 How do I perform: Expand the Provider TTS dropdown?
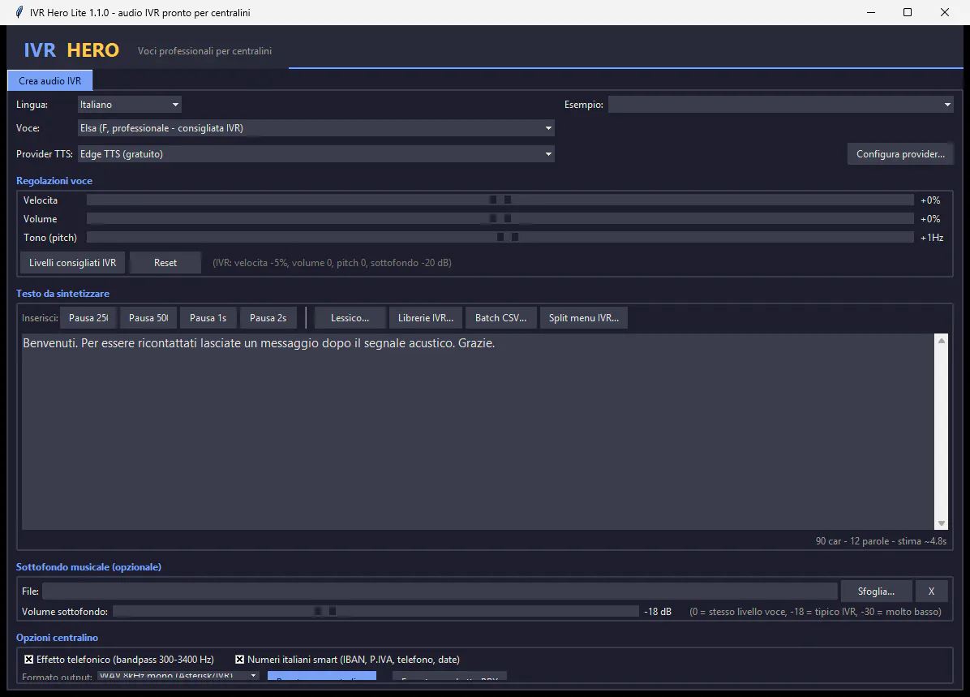(x=315, y=154)
